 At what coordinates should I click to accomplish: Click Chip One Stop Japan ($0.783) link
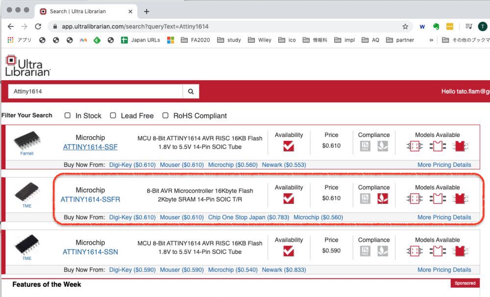point(248,217)
